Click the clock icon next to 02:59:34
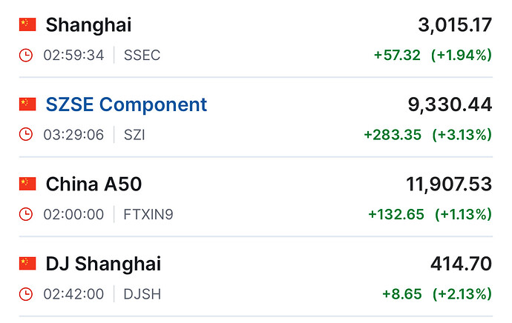This screenshot has width=512, height=323. point(26,56)
